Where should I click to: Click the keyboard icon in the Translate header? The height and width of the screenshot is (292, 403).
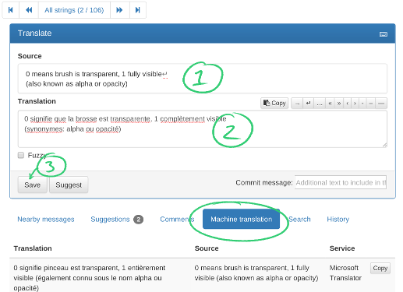coord(384,34)
